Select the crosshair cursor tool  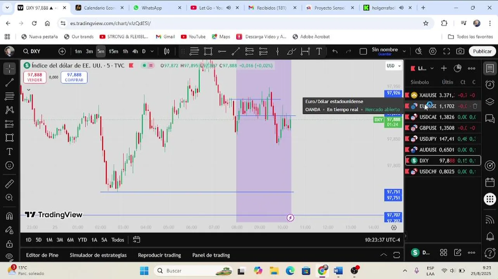click(10, 69)
